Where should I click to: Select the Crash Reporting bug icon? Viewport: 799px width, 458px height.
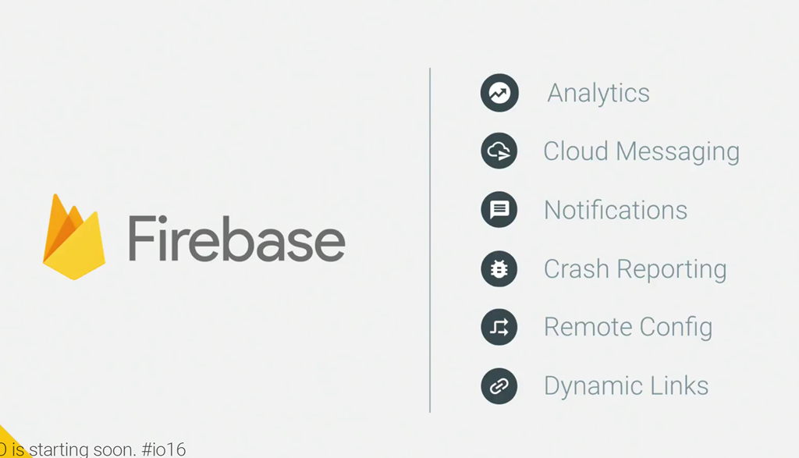(x=499, y=268)
